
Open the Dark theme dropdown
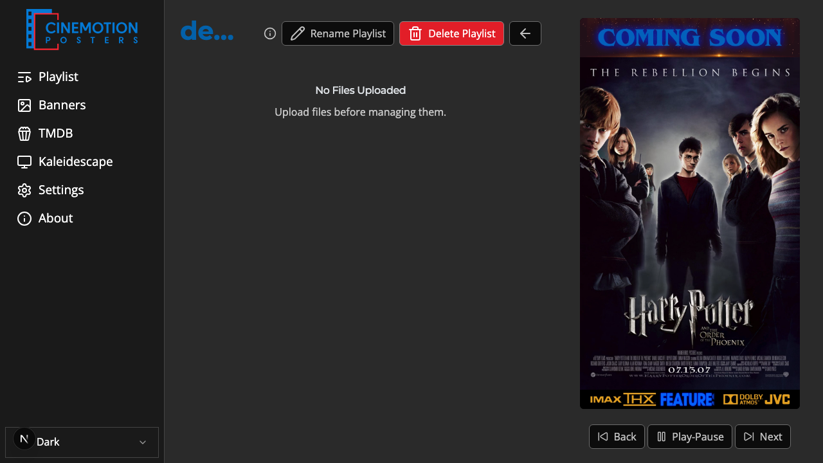pos(82,442)
